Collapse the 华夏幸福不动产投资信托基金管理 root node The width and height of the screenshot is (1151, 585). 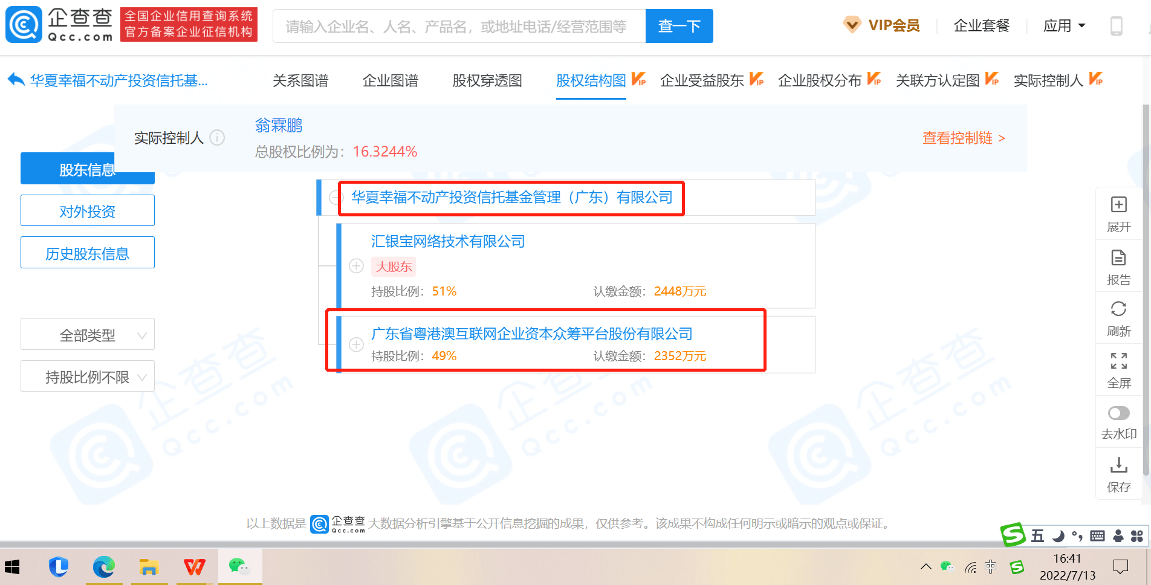[x=336, y=198]
